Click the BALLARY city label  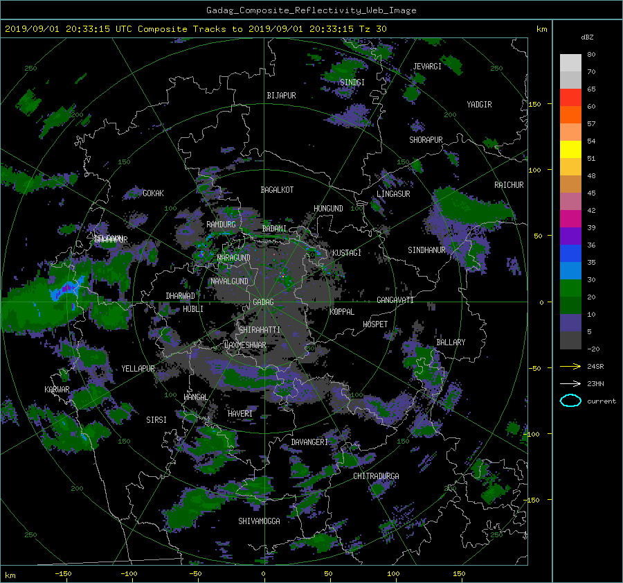pyautogui.click(x=451, y=342)
